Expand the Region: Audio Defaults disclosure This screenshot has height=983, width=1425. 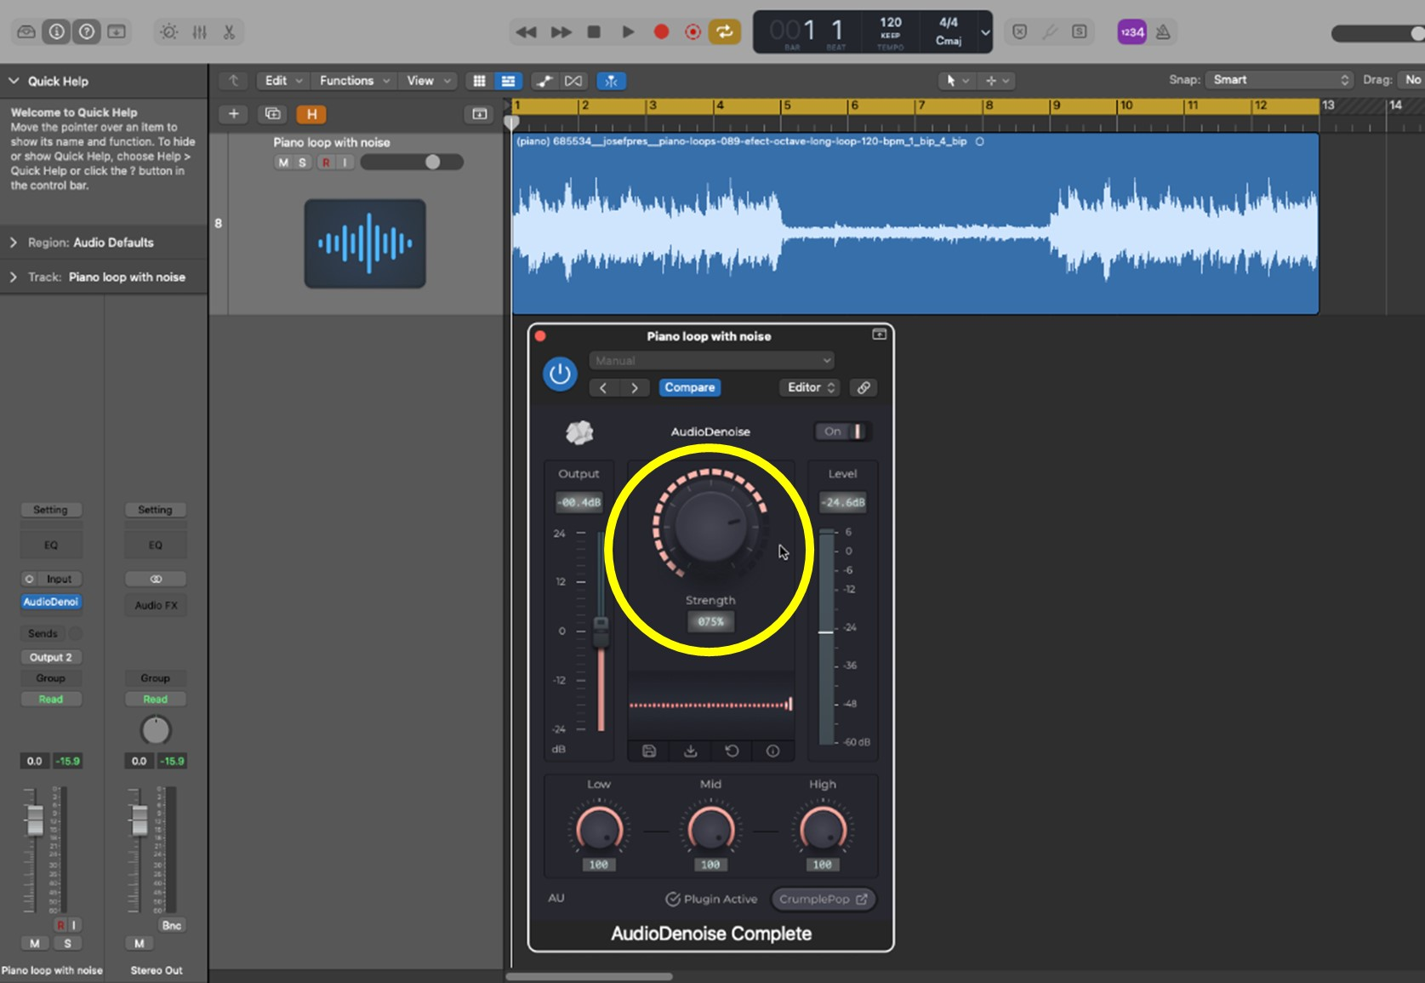[x=14, y=243]
